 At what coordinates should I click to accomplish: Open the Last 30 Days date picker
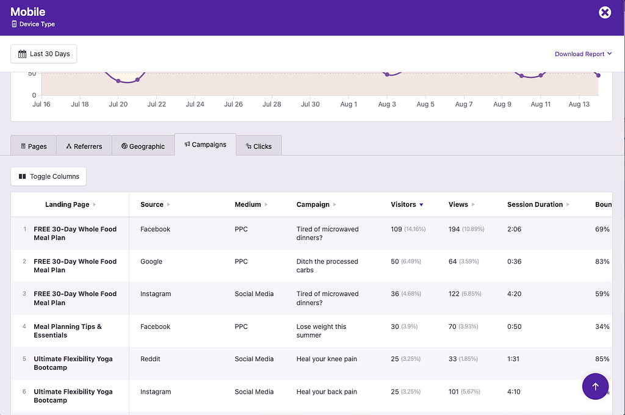pos(43,54)
